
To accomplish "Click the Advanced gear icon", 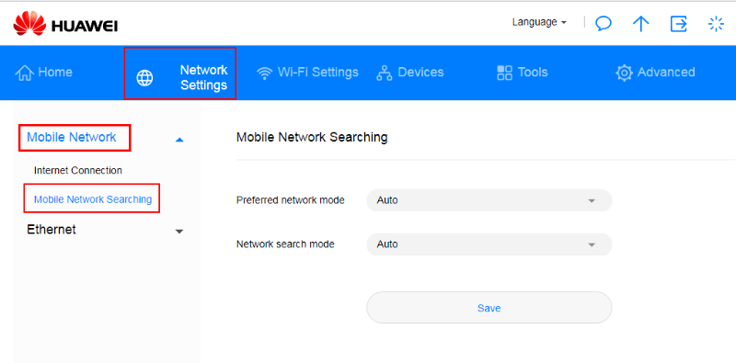I will 625,74.
